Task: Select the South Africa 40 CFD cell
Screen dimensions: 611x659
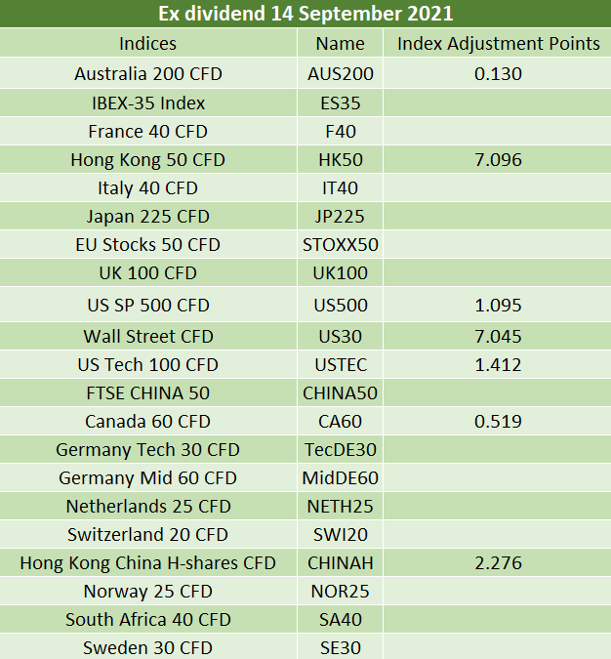Action: 148,620
